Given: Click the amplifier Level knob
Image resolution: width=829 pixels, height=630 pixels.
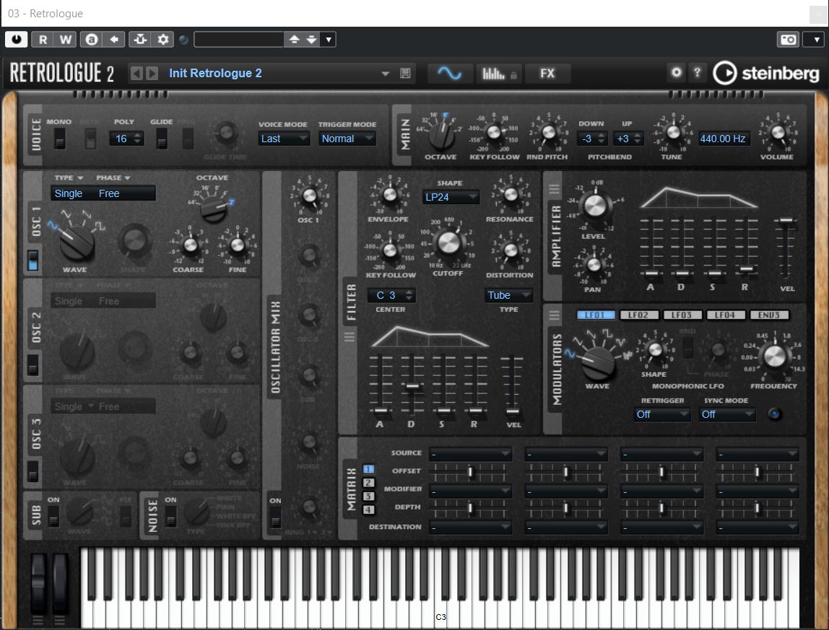Looking at the screenshot, I should [x=595, y=206].
